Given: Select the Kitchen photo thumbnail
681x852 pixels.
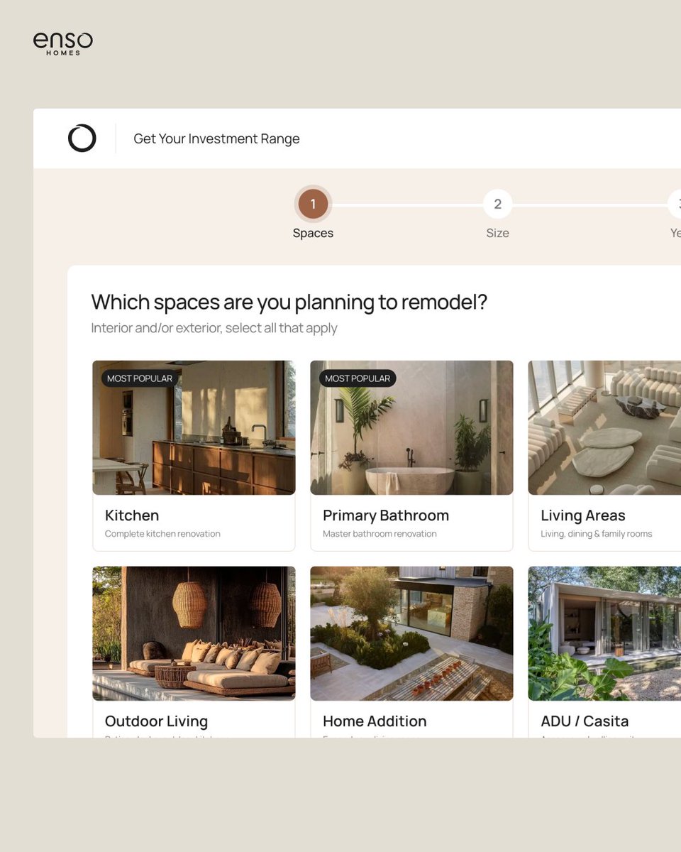Looking at the screenshot, I should (194, 427).
